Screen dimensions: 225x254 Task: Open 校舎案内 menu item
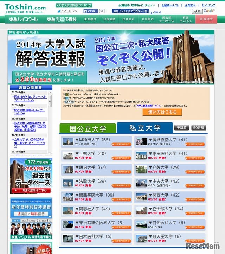128,19
